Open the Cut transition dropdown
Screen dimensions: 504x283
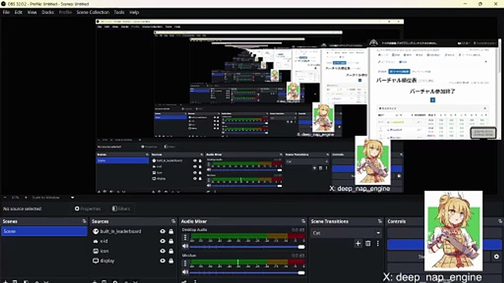tap(346, 233)
